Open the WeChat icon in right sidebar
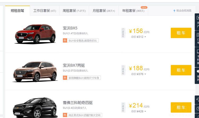Viewport: 199px width, 118px height. [x=198, y=72]
